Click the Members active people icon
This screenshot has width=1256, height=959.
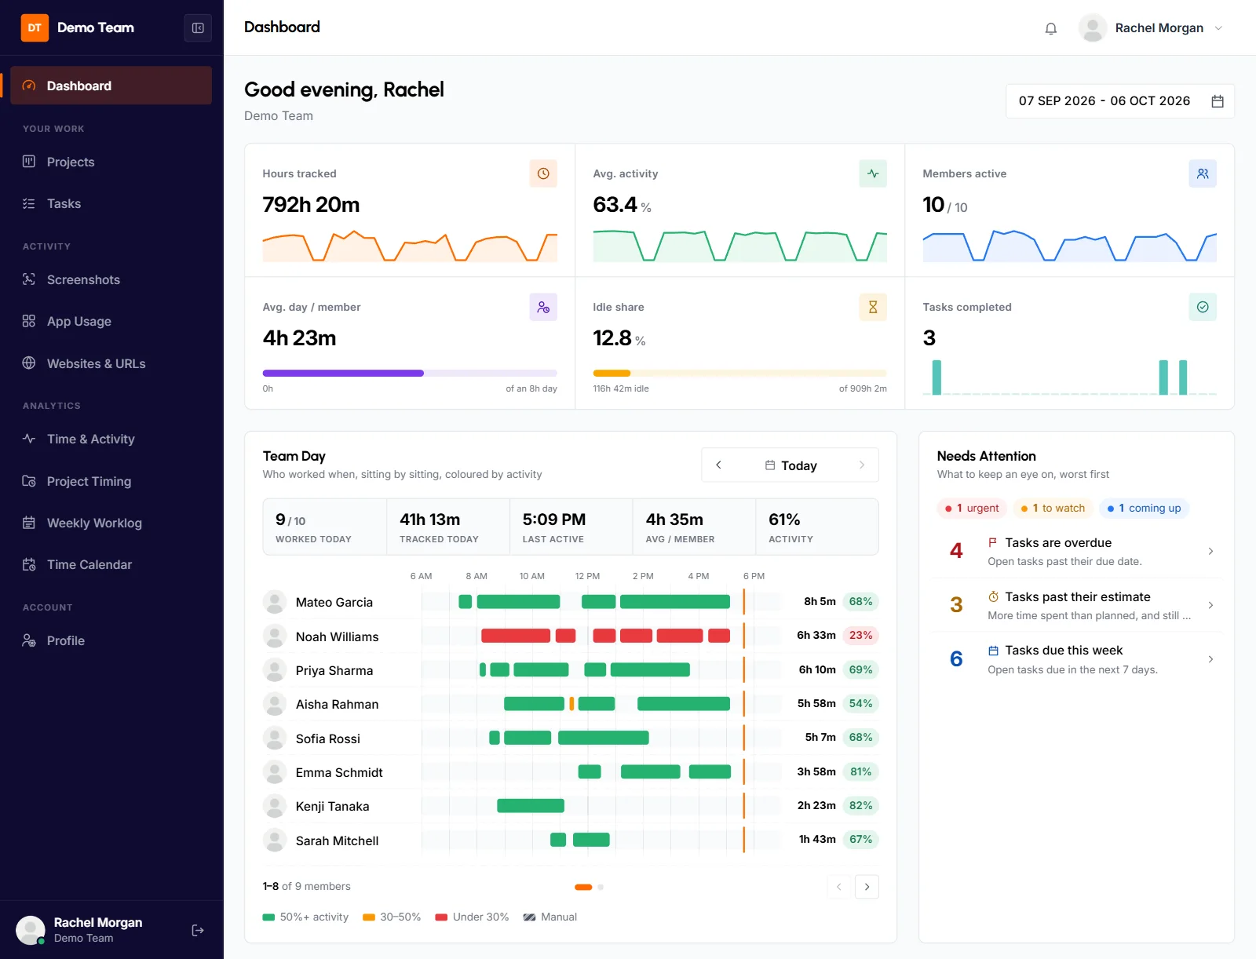click(x=1203, y=173)
